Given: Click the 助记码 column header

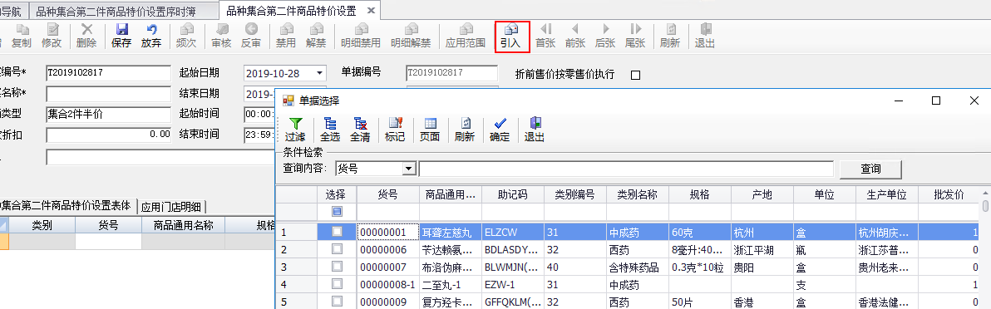Looking at the screenshot, I should tap(513, 194).
